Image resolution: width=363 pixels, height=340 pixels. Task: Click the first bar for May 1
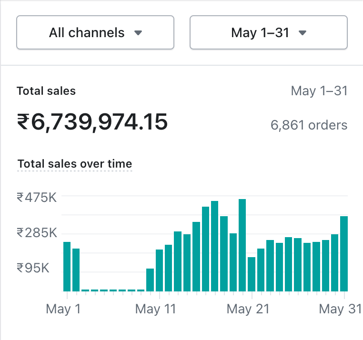(x=67, y=266)
